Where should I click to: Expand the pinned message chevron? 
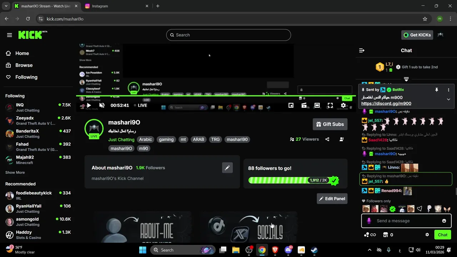click(x=449, y=99)
